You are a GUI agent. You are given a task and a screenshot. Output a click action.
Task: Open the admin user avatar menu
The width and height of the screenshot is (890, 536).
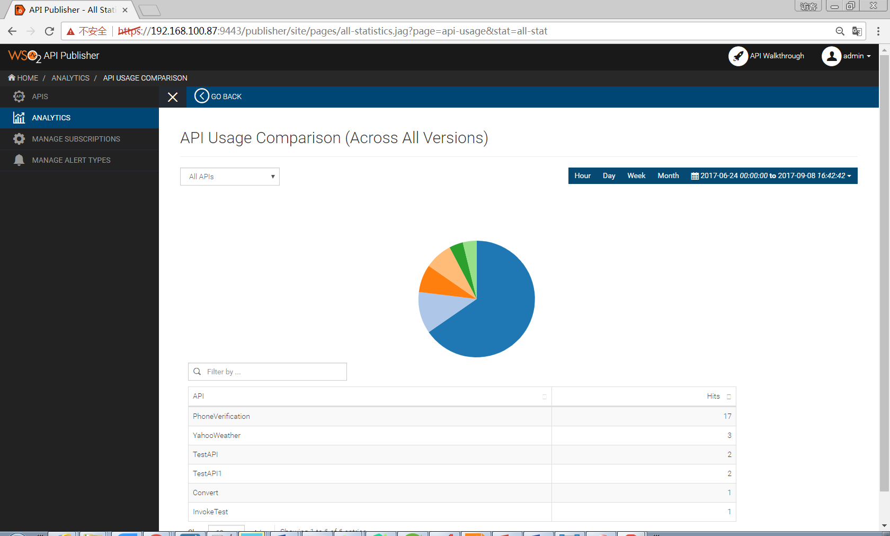831,56
